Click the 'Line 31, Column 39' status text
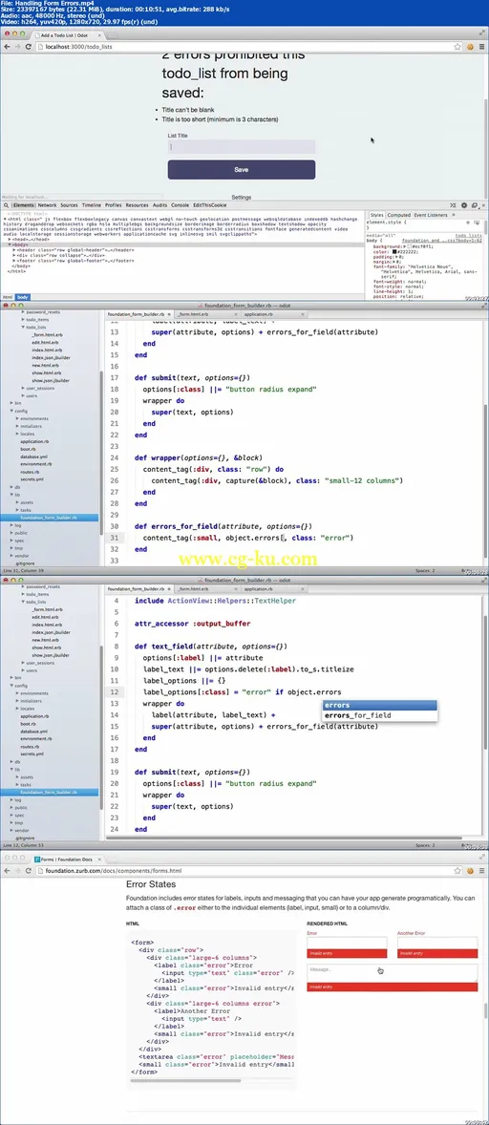Screen dimensions: 489x1125 [22, 570]
